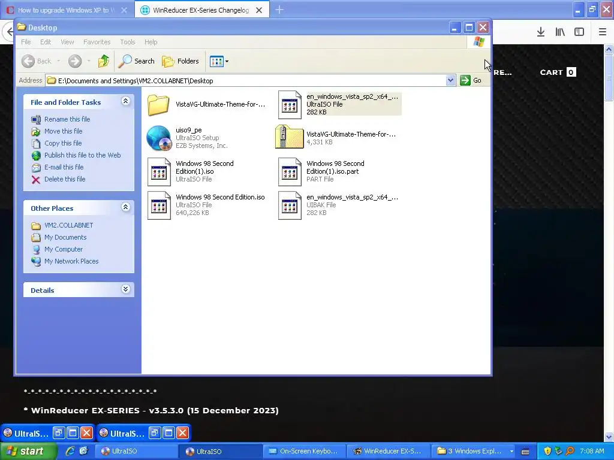Viewport: 614px width, 460px height.
Task: Open My Documents link
Action: 65,237
